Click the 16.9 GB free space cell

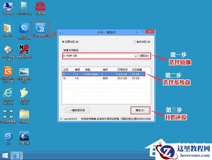[122, 74]
